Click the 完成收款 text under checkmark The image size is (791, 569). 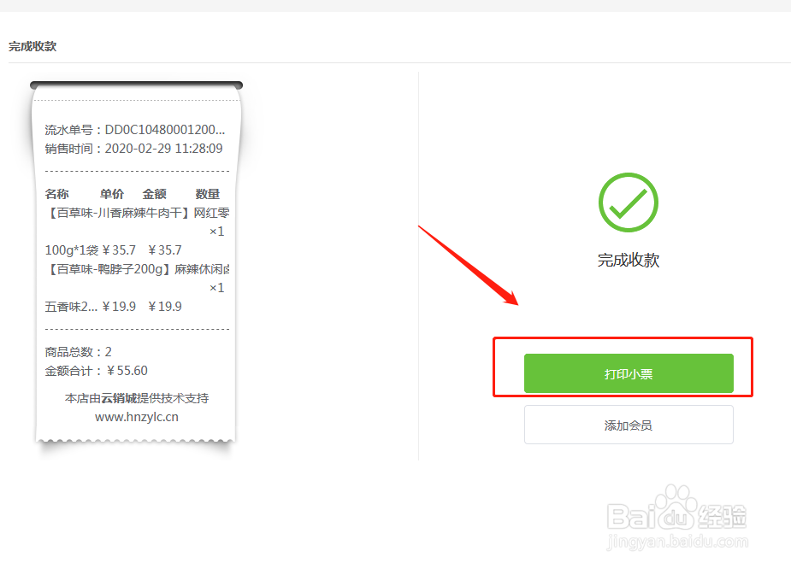628,260
